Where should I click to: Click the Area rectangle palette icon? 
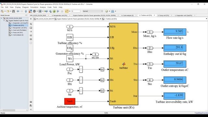31,43
